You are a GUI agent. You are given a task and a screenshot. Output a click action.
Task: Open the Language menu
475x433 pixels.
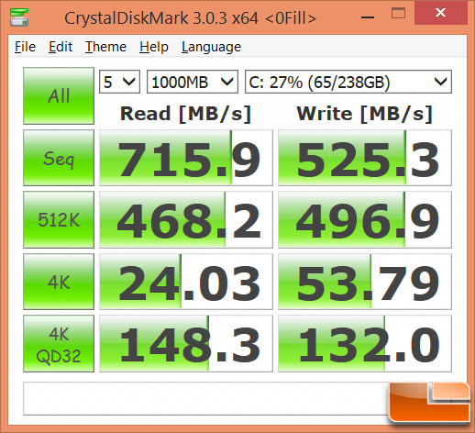pos(211,48)
